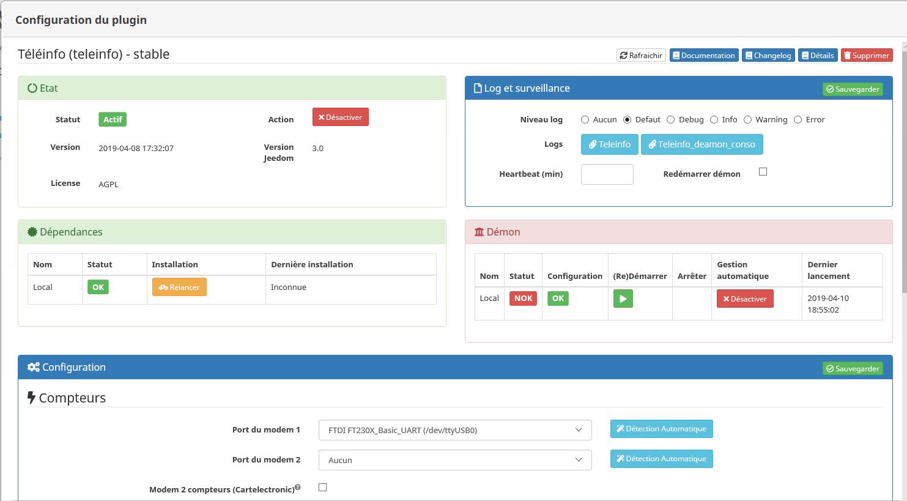907x501 pixels.
Task: Relaunch dependencies installation with Relancer
Action: pos(179,287)
